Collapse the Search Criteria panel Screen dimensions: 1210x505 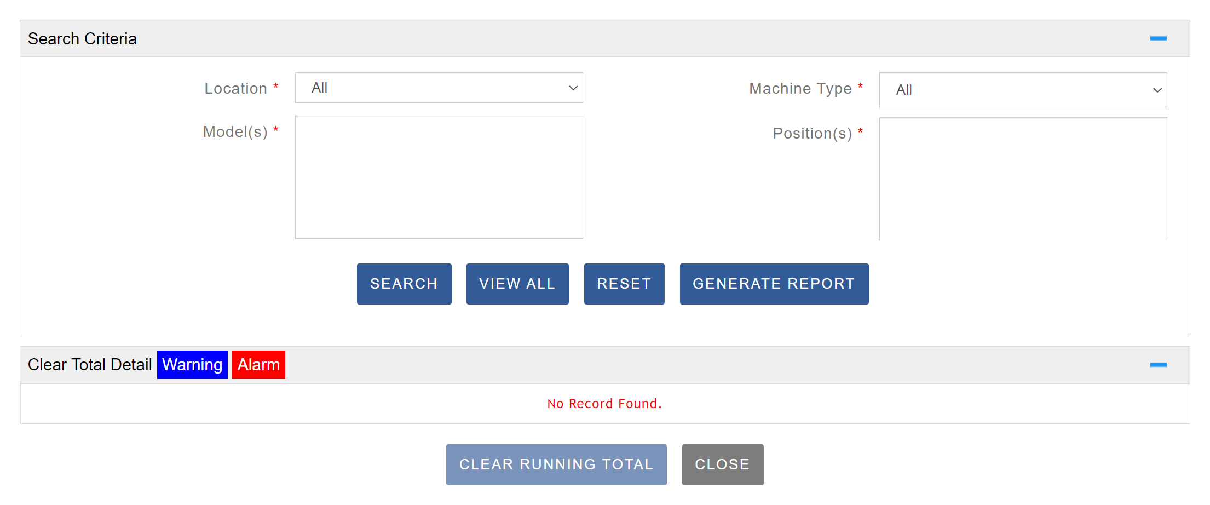(1158, 38)
